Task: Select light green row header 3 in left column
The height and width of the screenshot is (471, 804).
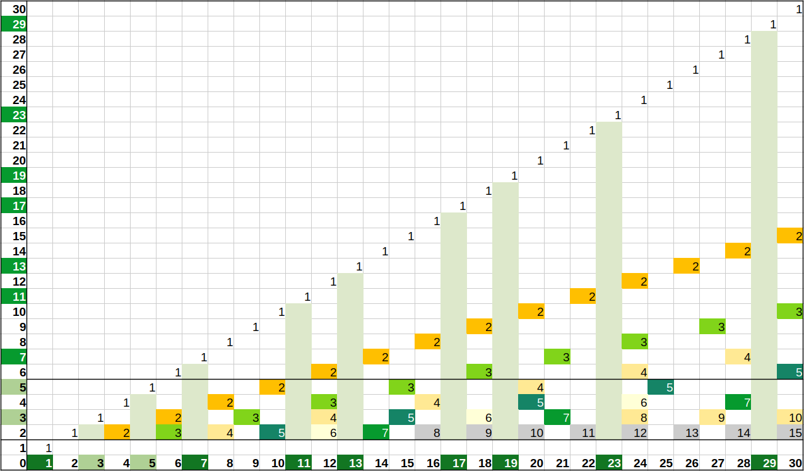Action: tap(13, 417)
